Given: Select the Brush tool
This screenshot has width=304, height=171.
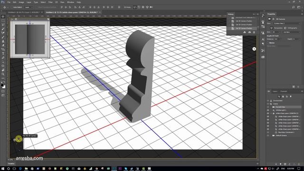Looking at the screenshot, I should 3,37.
